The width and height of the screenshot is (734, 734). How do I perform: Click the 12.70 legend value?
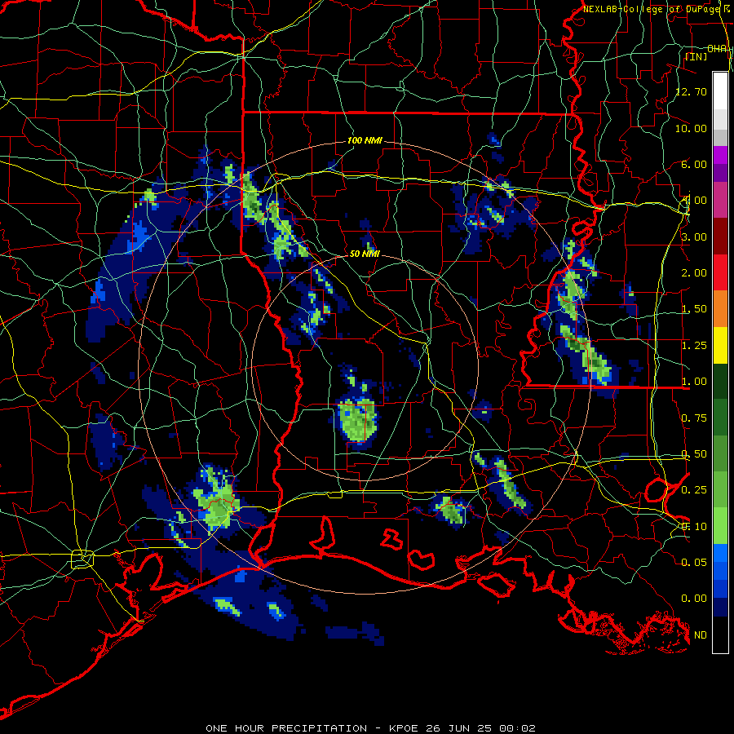point(691,91)
